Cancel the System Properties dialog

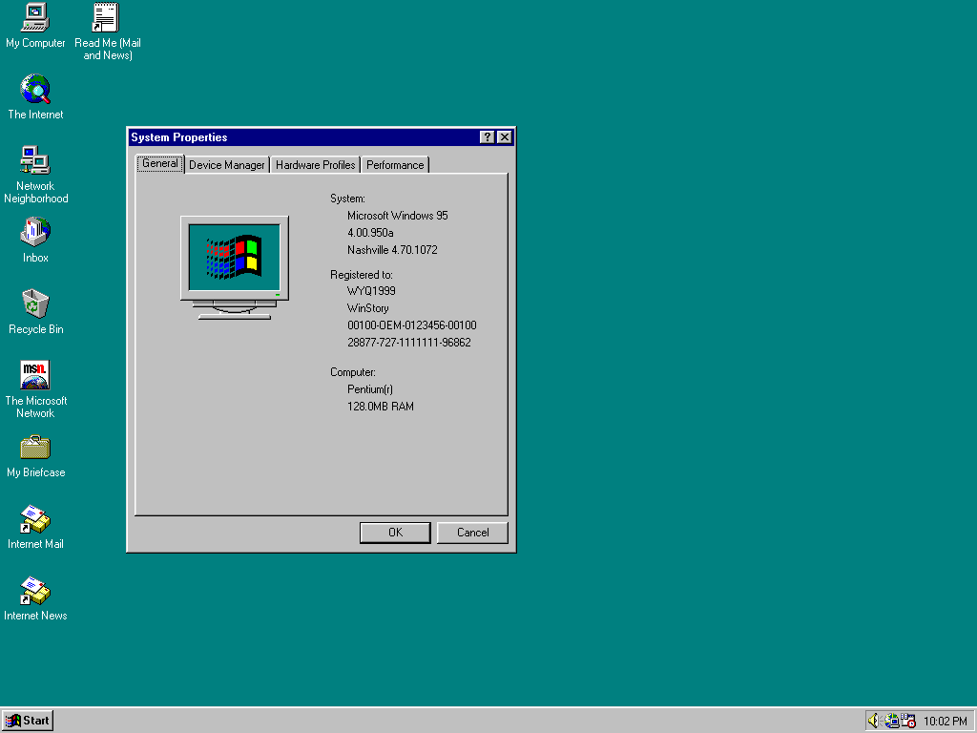click(472, 533)
